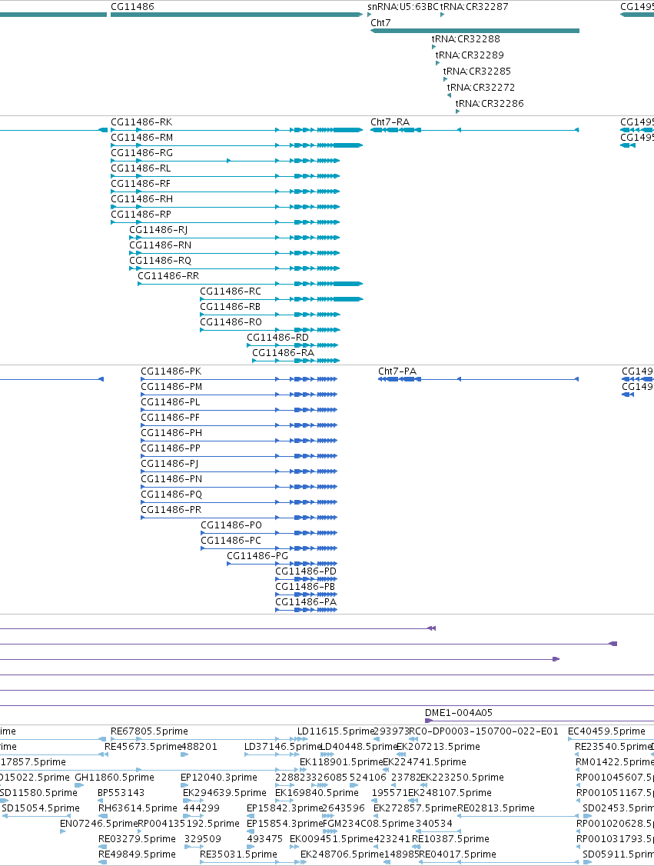Select tRNA:CR32272 feature
The image size is (654, 866).
pyautogui.click(x=481, y=87)
